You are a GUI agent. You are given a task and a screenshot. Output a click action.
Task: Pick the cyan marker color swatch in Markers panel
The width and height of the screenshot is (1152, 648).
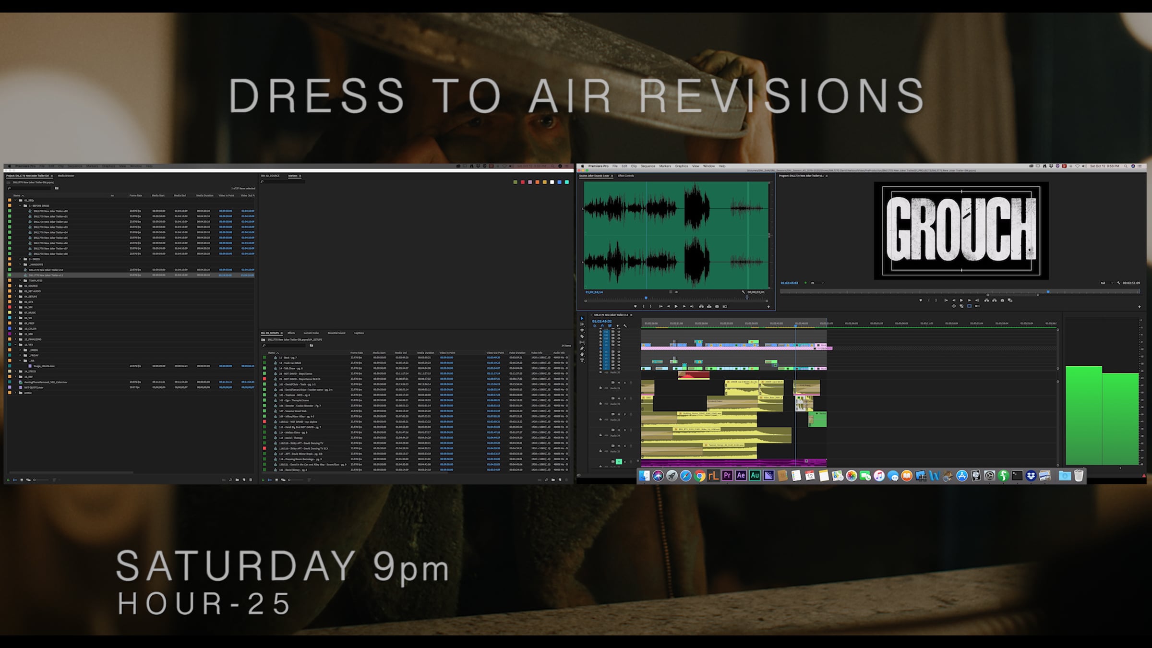click(567, 182)
